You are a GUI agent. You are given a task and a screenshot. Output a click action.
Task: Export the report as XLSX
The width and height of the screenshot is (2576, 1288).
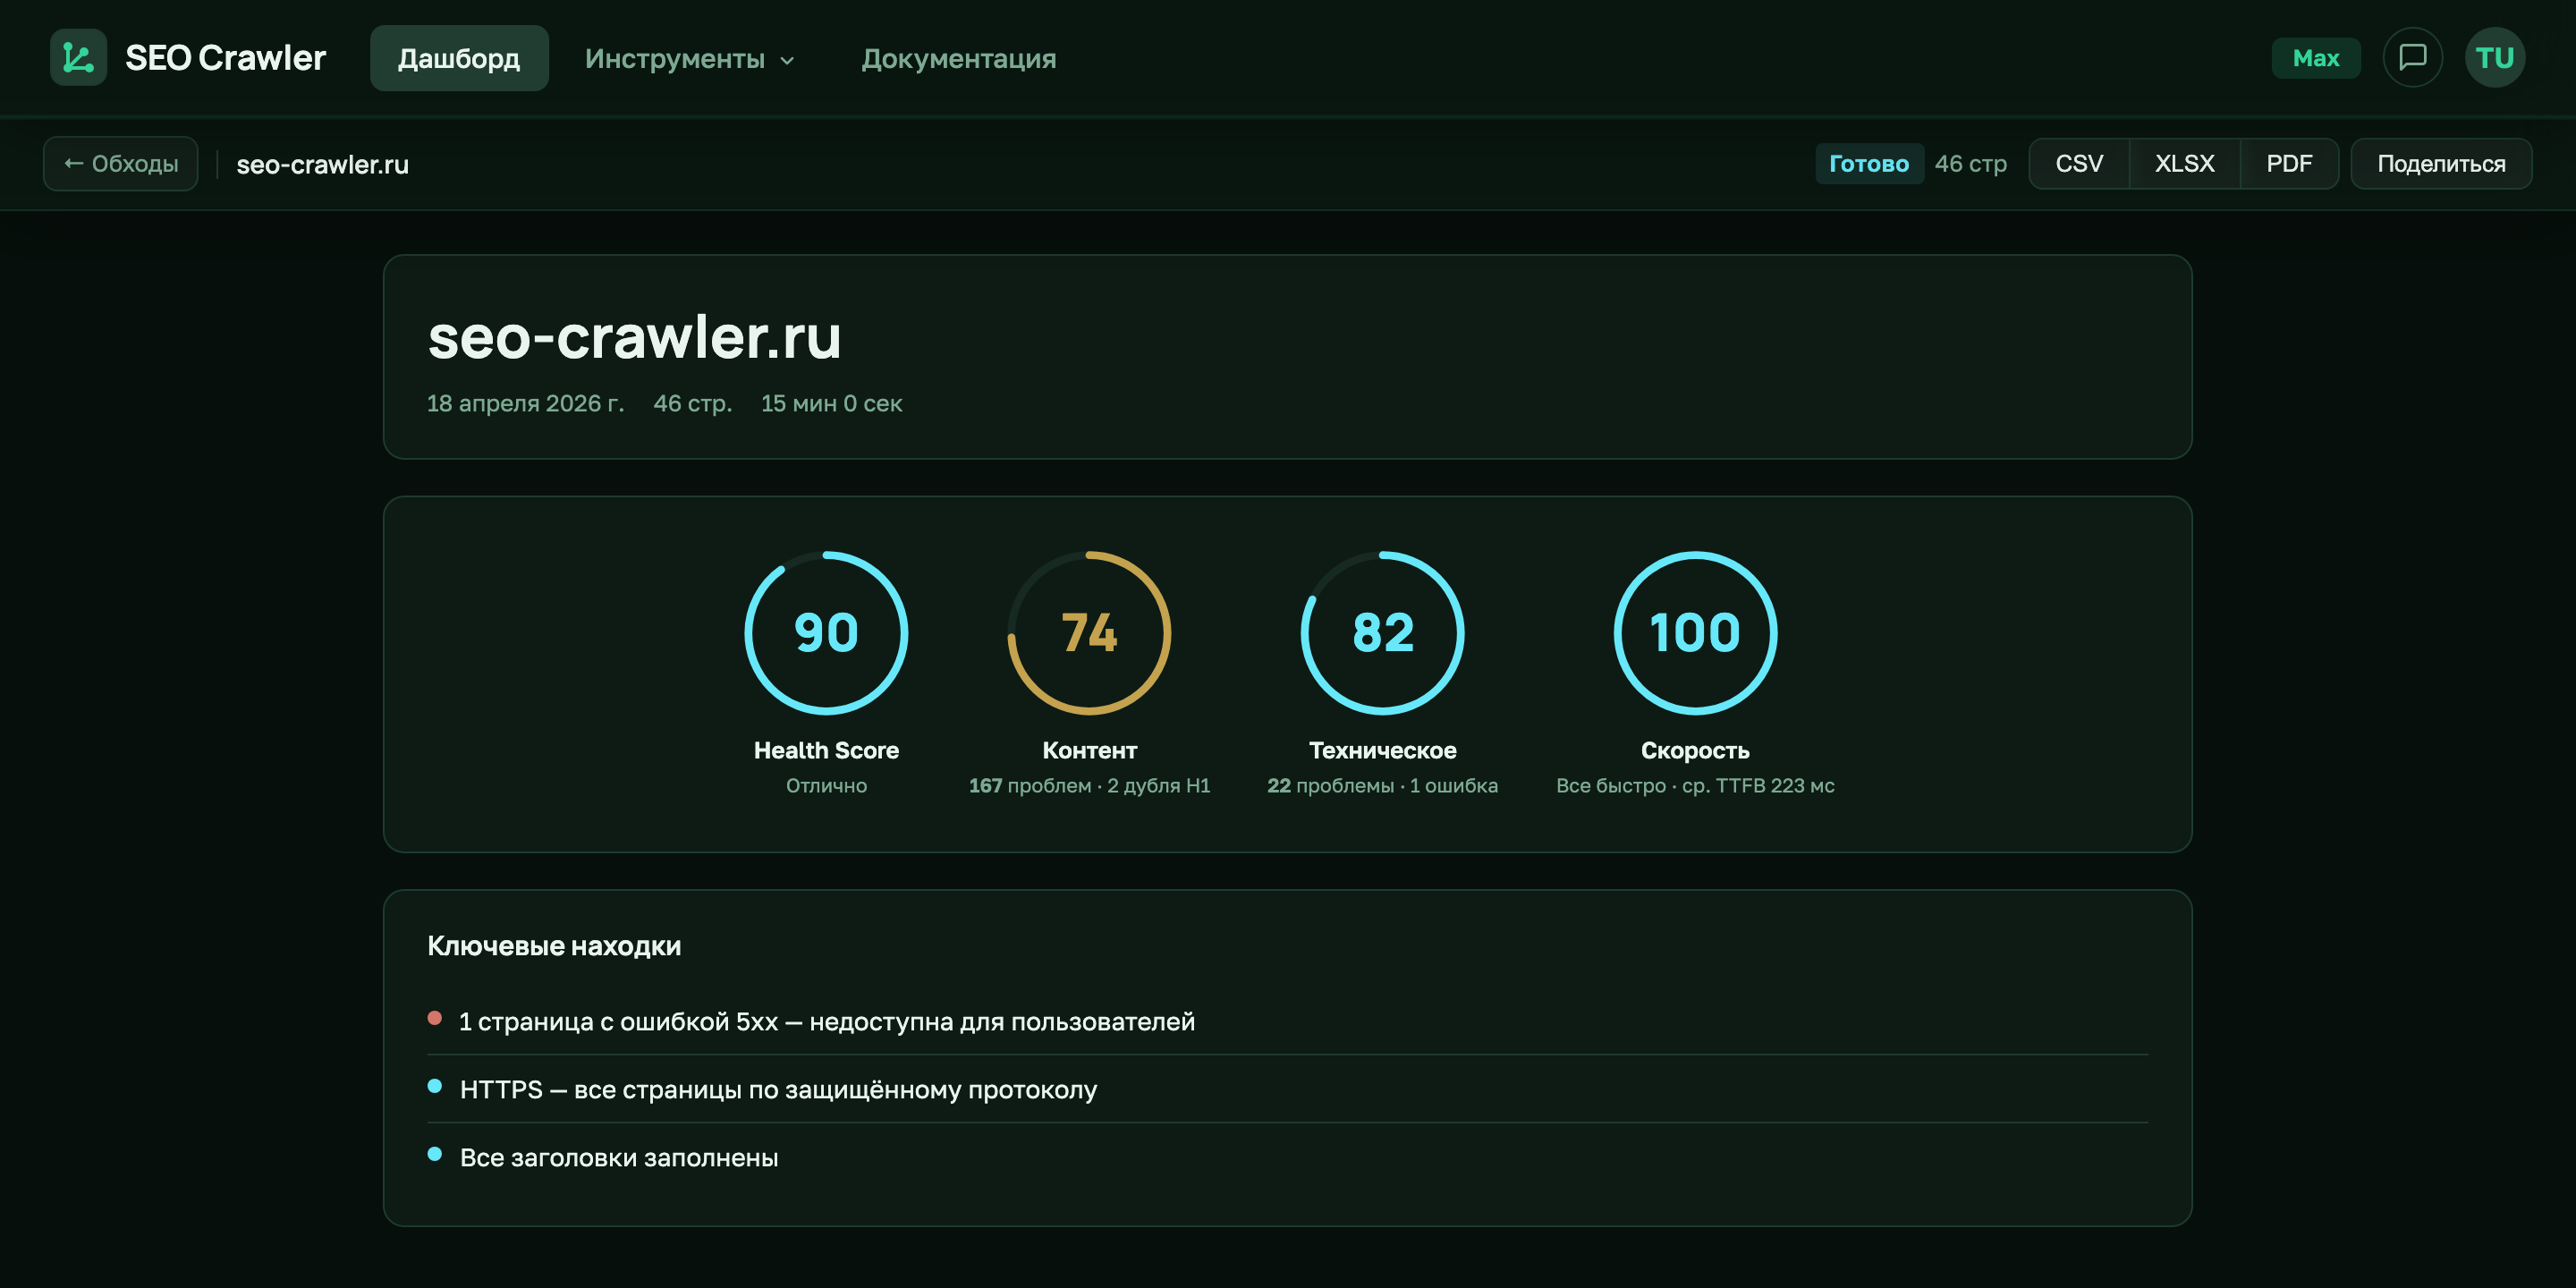click(2184, 163)
